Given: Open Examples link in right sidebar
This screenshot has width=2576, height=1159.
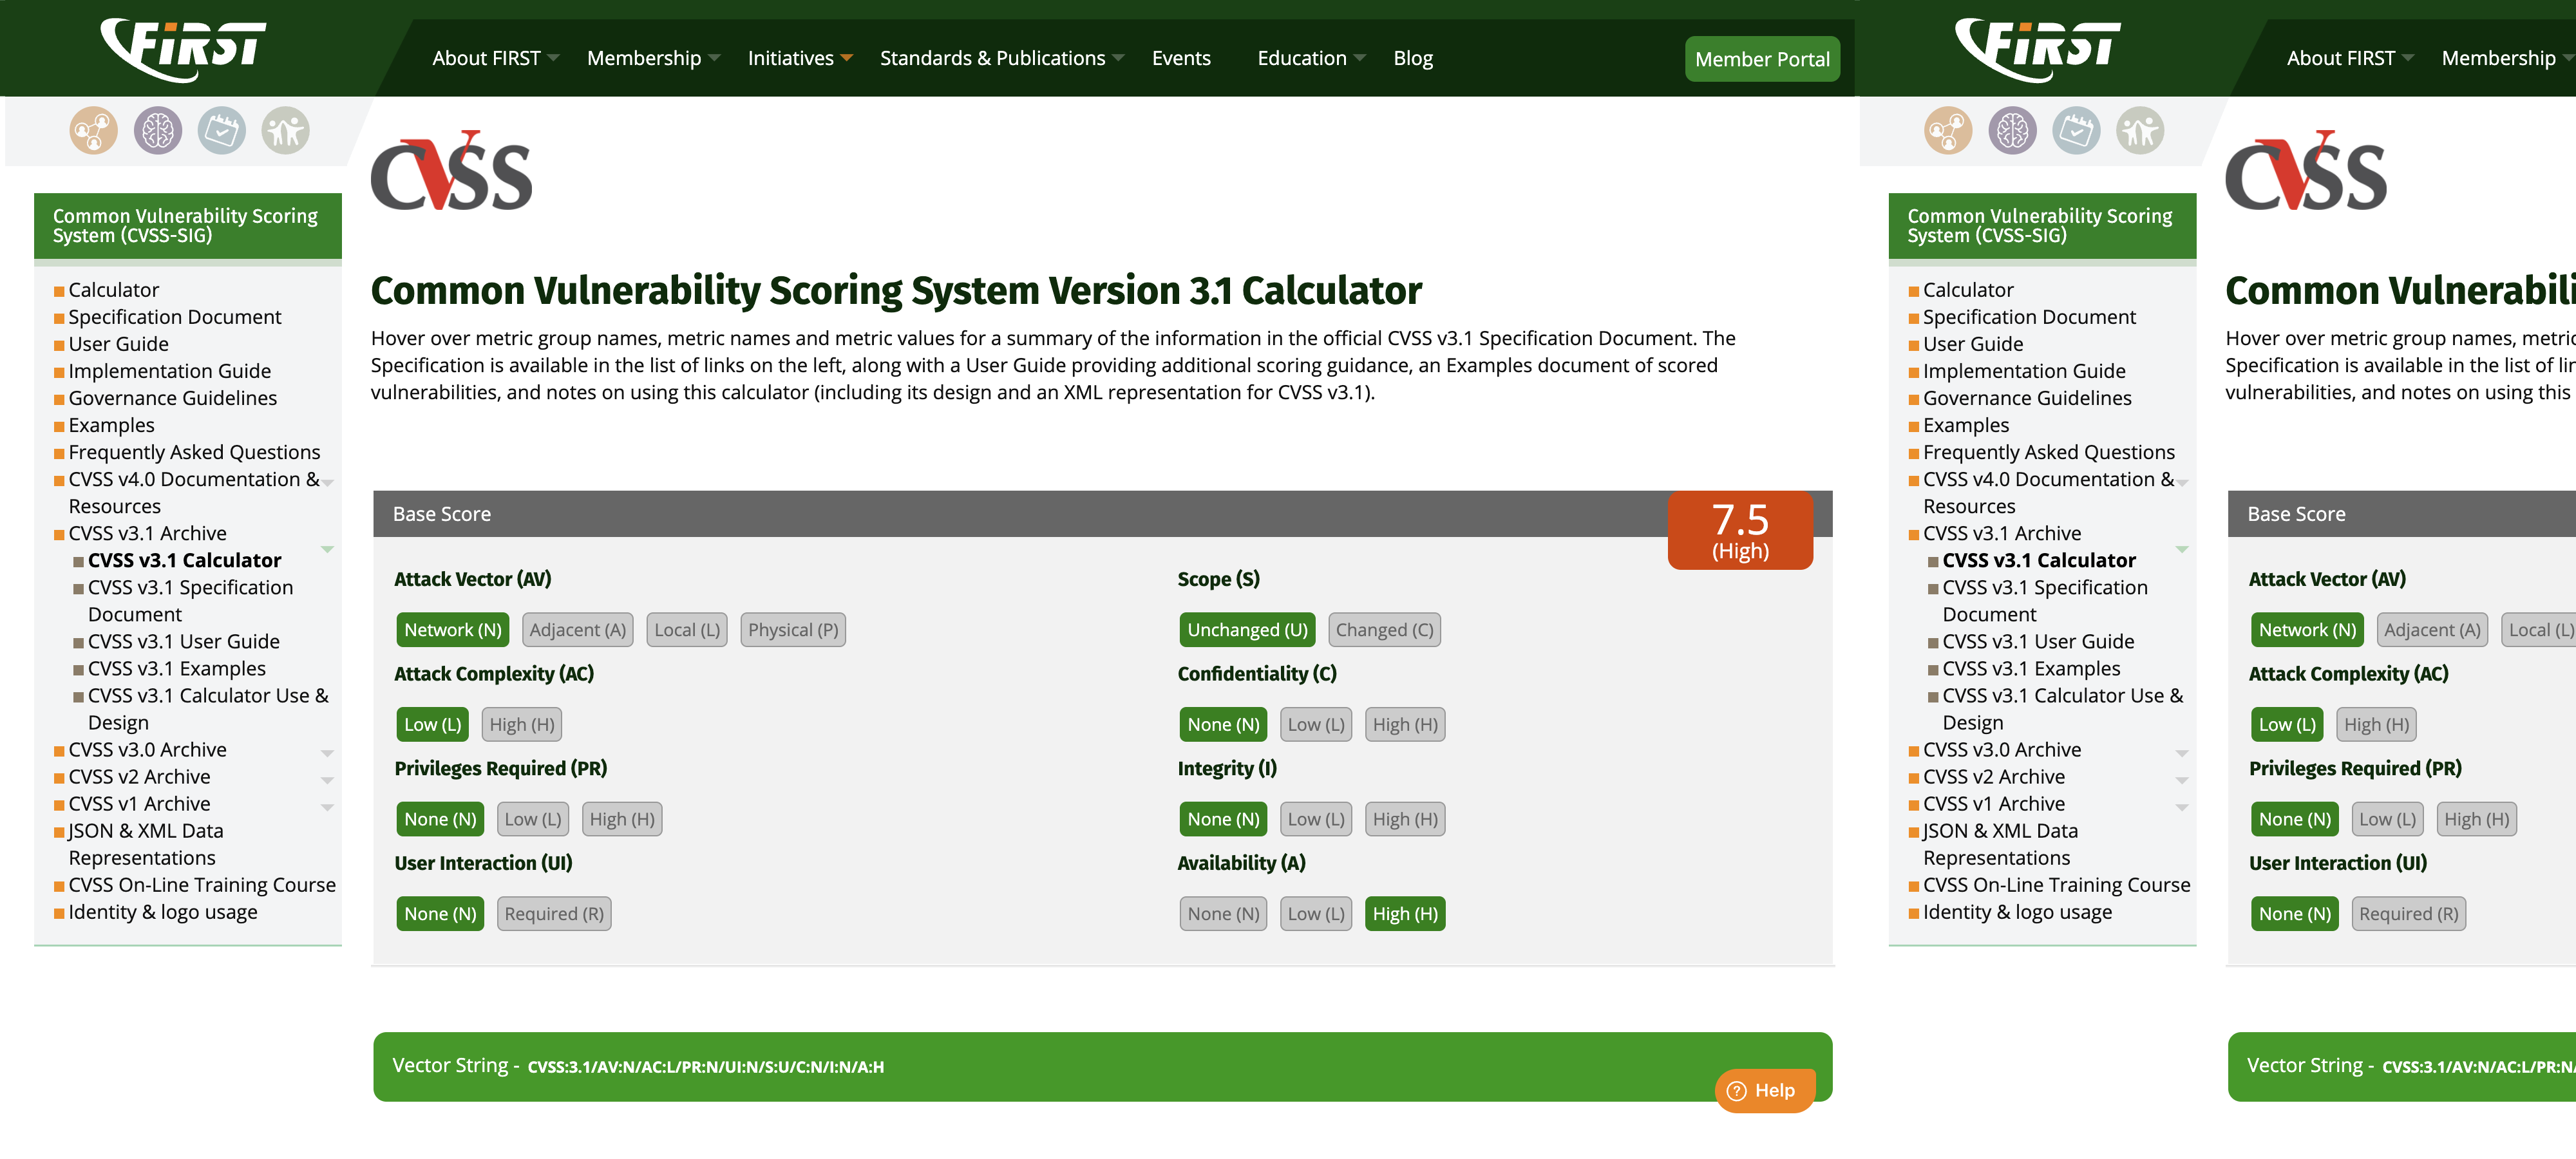Looking at the screenshot, I should pyautogui.click(x=1965, y=425).
